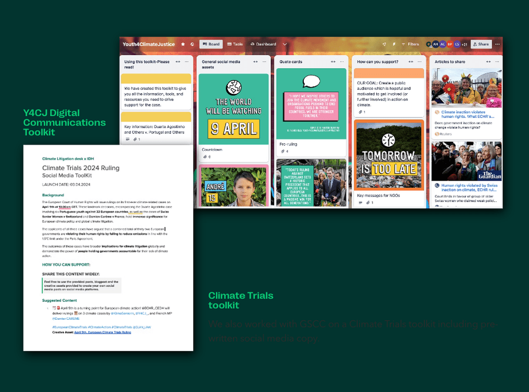Click the attachment badge on Pre-ruling card
This screenshot has width=529, height=392.
coord(284,151)
